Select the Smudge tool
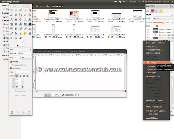Screen dimensions: 174x139 [16, 38]
